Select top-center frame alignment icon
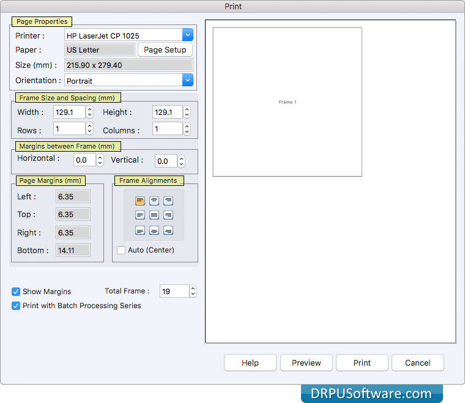 (x=154, y=201)
